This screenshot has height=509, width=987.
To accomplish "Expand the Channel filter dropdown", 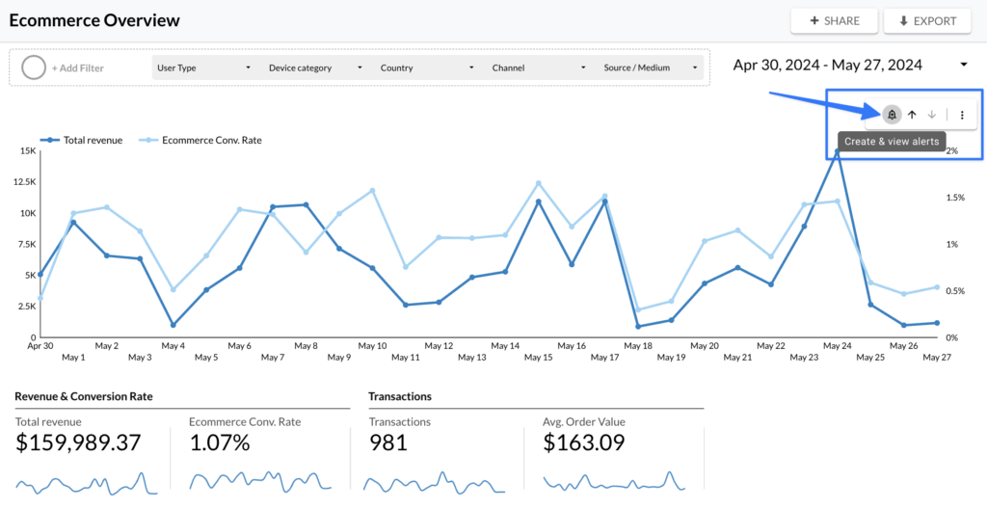I will click(x=538, y=68).
